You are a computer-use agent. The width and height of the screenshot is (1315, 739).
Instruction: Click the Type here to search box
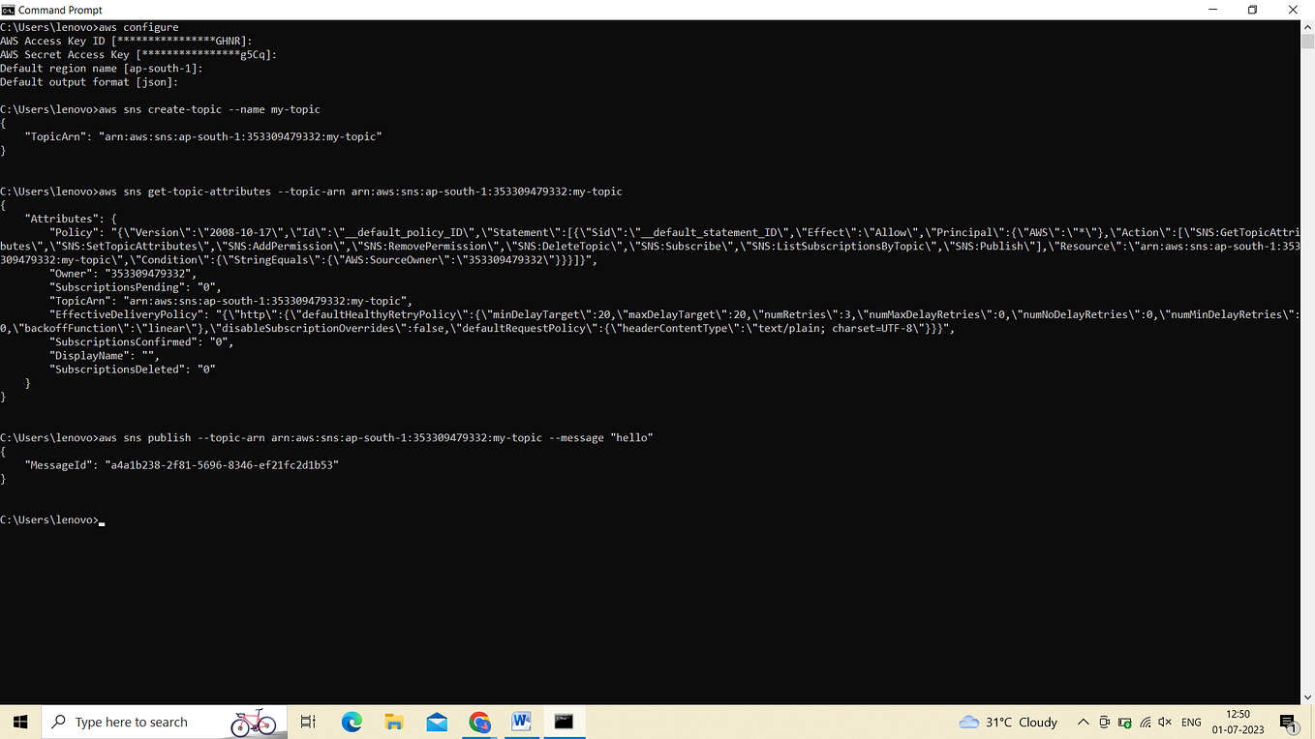pyautogui.click(x=145, y=722)
